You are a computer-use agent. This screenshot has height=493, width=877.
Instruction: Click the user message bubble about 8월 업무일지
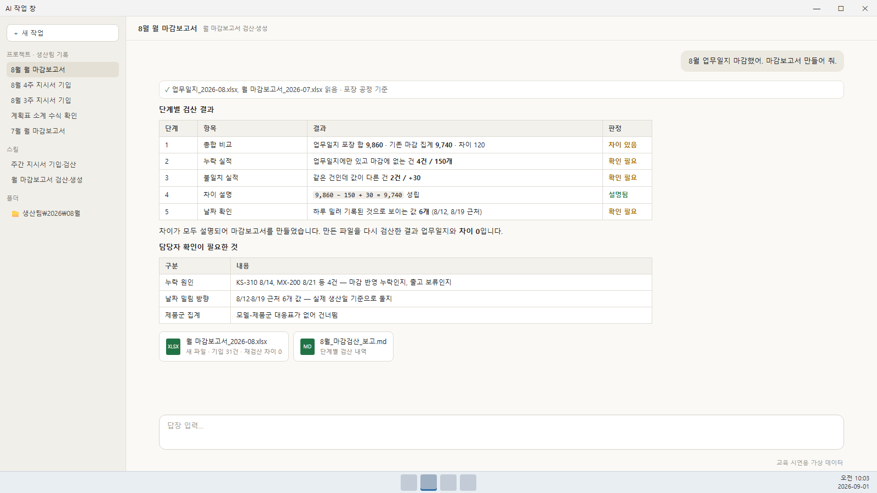(762, 61)
